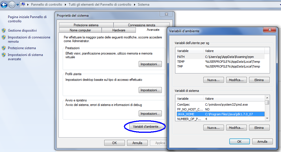This screenshot has height=152, width=281.
Task: Switch to Protezione sistema tab
Action: coord(86,25)
